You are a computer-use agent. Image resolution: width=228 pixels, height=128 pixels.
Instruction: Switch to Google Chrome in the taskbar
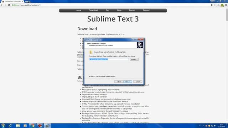pos(32,126)
